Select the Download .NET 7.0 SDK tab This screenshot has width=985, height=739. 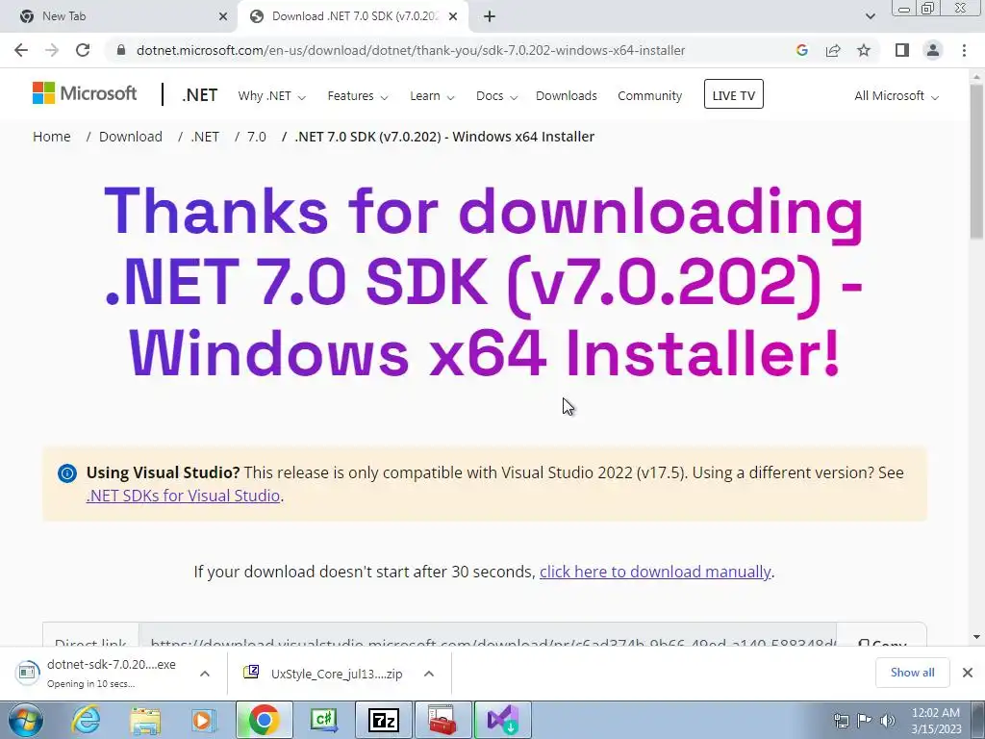pos(354,16)
